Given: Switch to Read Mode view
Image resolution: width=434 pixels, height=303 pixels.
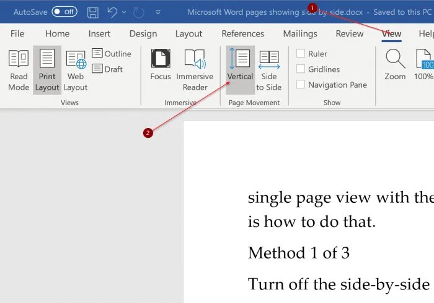Looking at the screenshot, I should (19, 70).
